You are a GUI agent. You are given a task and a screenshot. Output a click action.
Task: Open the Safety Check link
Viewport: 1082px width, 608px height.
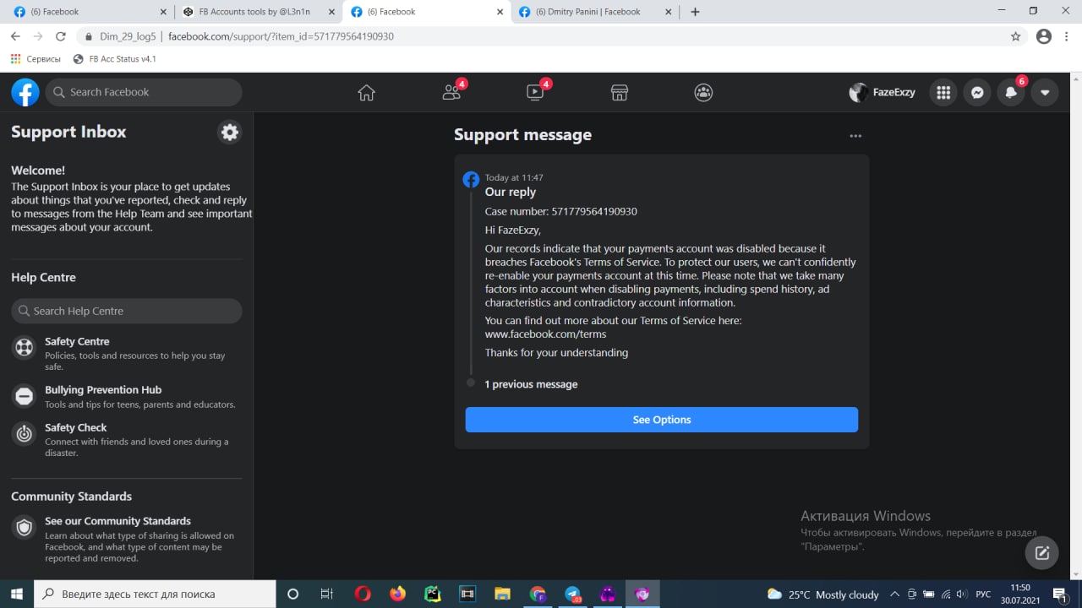(x=76, y=427)
